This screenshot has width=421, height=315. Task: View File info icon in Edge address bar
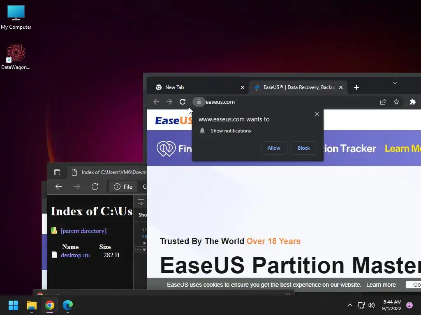pyautogui.click(x=123, y=187)
